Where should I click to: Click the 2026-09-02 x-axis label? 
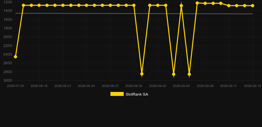pyautogui.click(x=158, y=86)
